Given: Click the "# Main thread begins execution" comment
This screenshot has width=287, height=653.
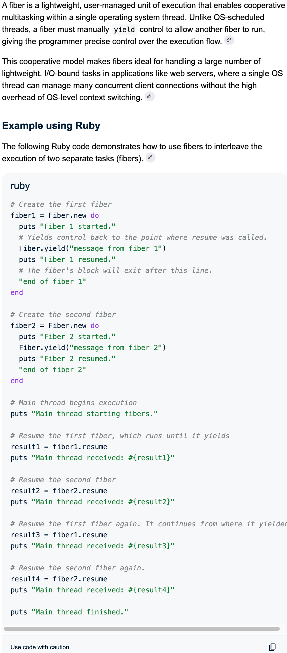Looking at the screenshot, I should [x=73, y=403].
